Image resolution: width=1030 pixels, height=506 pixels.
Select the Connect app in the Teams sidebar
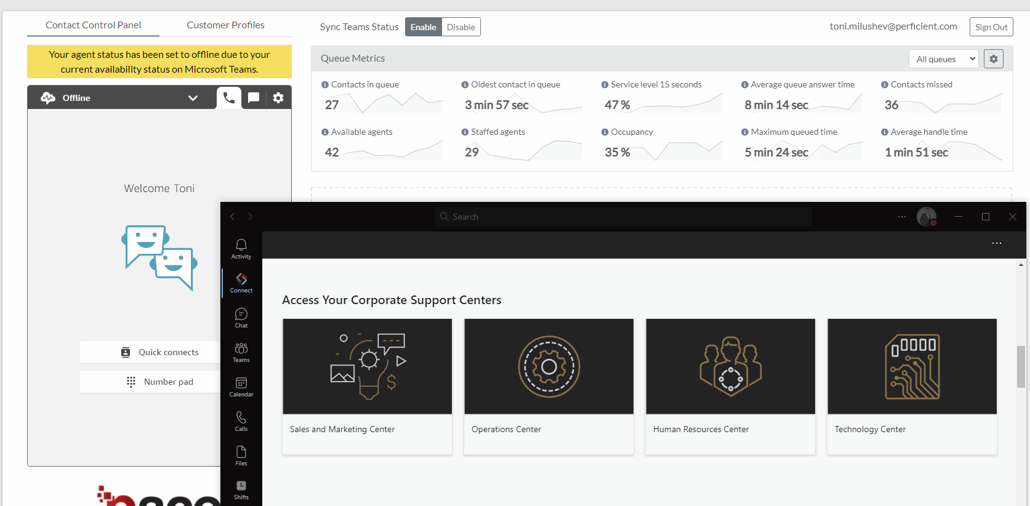tap(241, 283)
